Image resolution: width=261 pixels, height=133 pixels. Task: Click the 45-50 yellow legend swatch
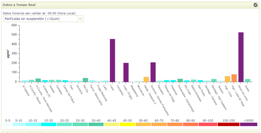(x=127, y=124)
